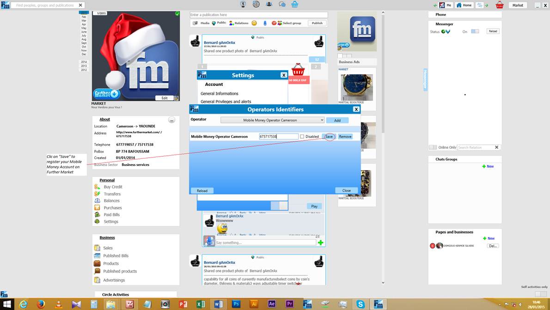
Task: Click the green plus icon beside Say something
Action: click(321, 243)
